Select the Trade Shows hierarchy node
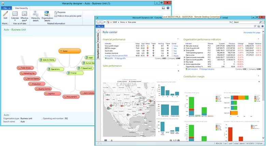266x146 pixels. tap(25, 68)
